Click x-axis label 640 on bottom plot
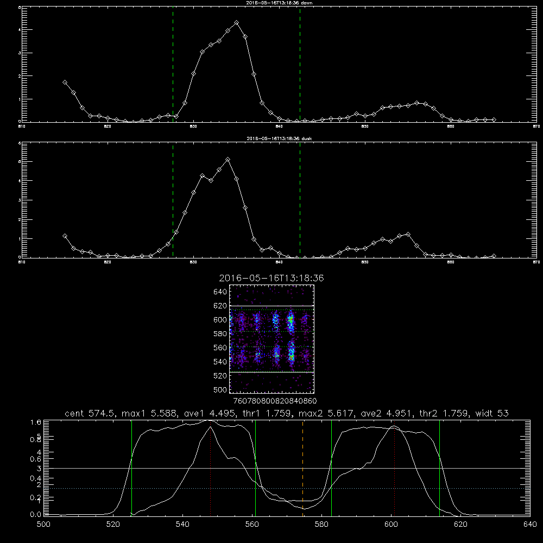The height and width of the screenshot is (543, 543). click(x=530, y=524)
